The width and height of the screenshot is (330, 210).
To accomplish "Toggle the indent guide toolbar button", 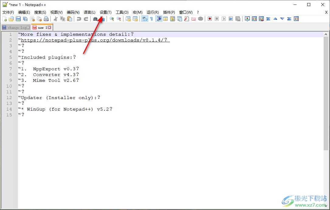I will click(159, 19).
